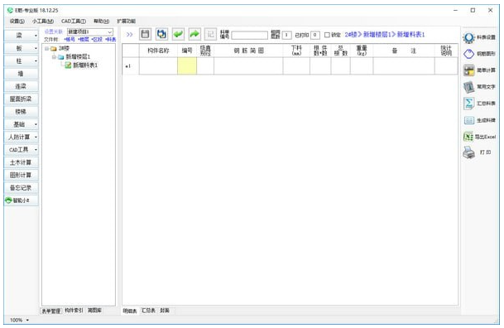Toggle the 锁定 checkbox
Screen dimensions: 504x328
[x=327, y=35]
